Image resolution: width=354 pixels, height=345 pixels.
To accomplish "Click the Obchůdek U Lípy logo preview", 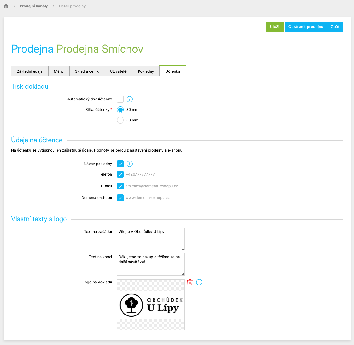I will coord(151,305).
